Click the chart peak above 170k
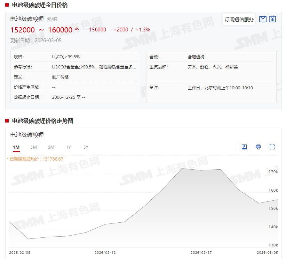The image size is (286, 259). (x=182, y=169)
